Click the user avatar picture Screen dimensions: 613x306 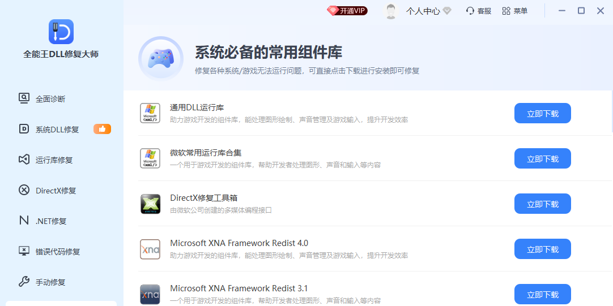tap(390, 11)
